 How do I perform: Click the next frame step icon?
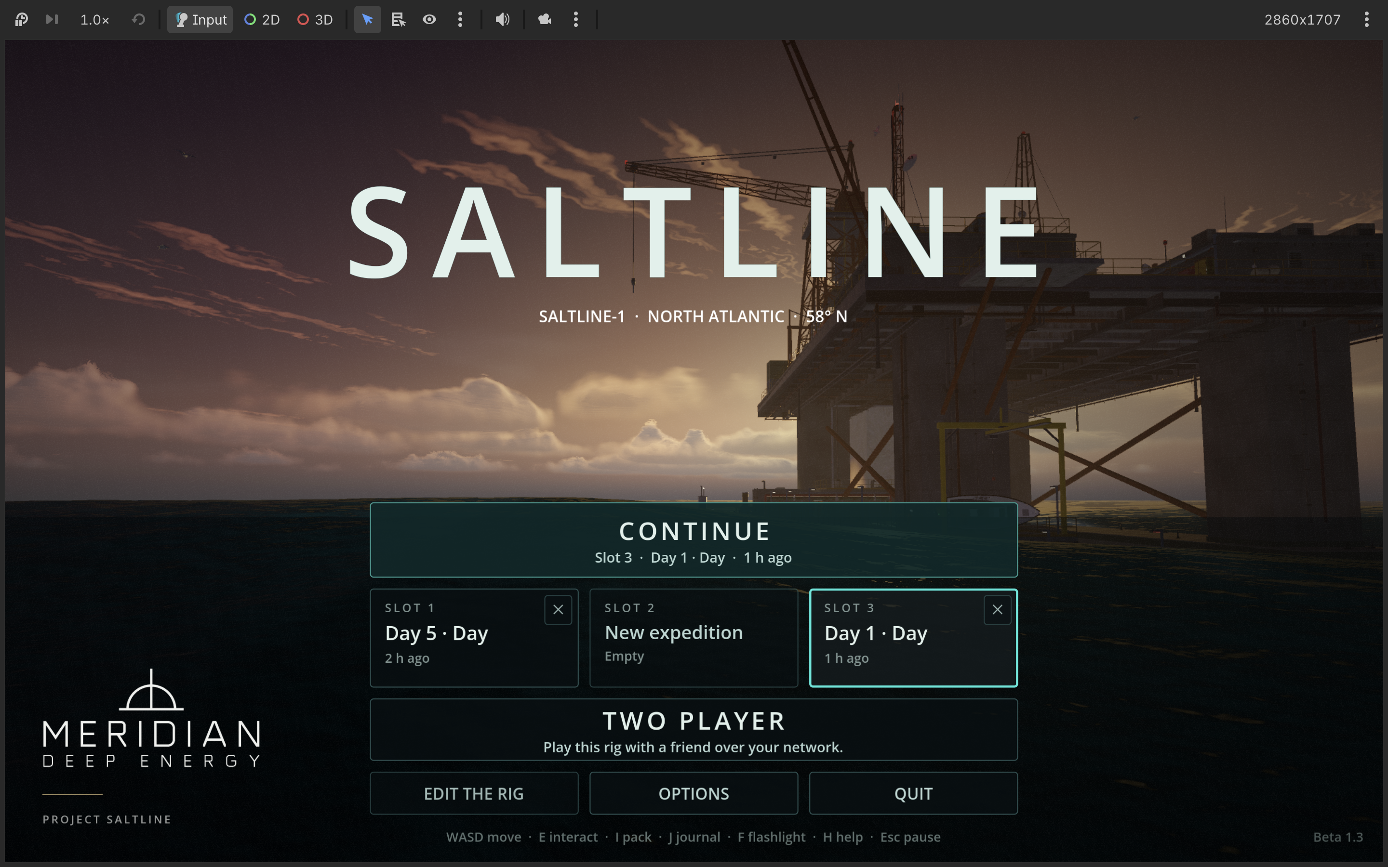[x=52, y=19]
